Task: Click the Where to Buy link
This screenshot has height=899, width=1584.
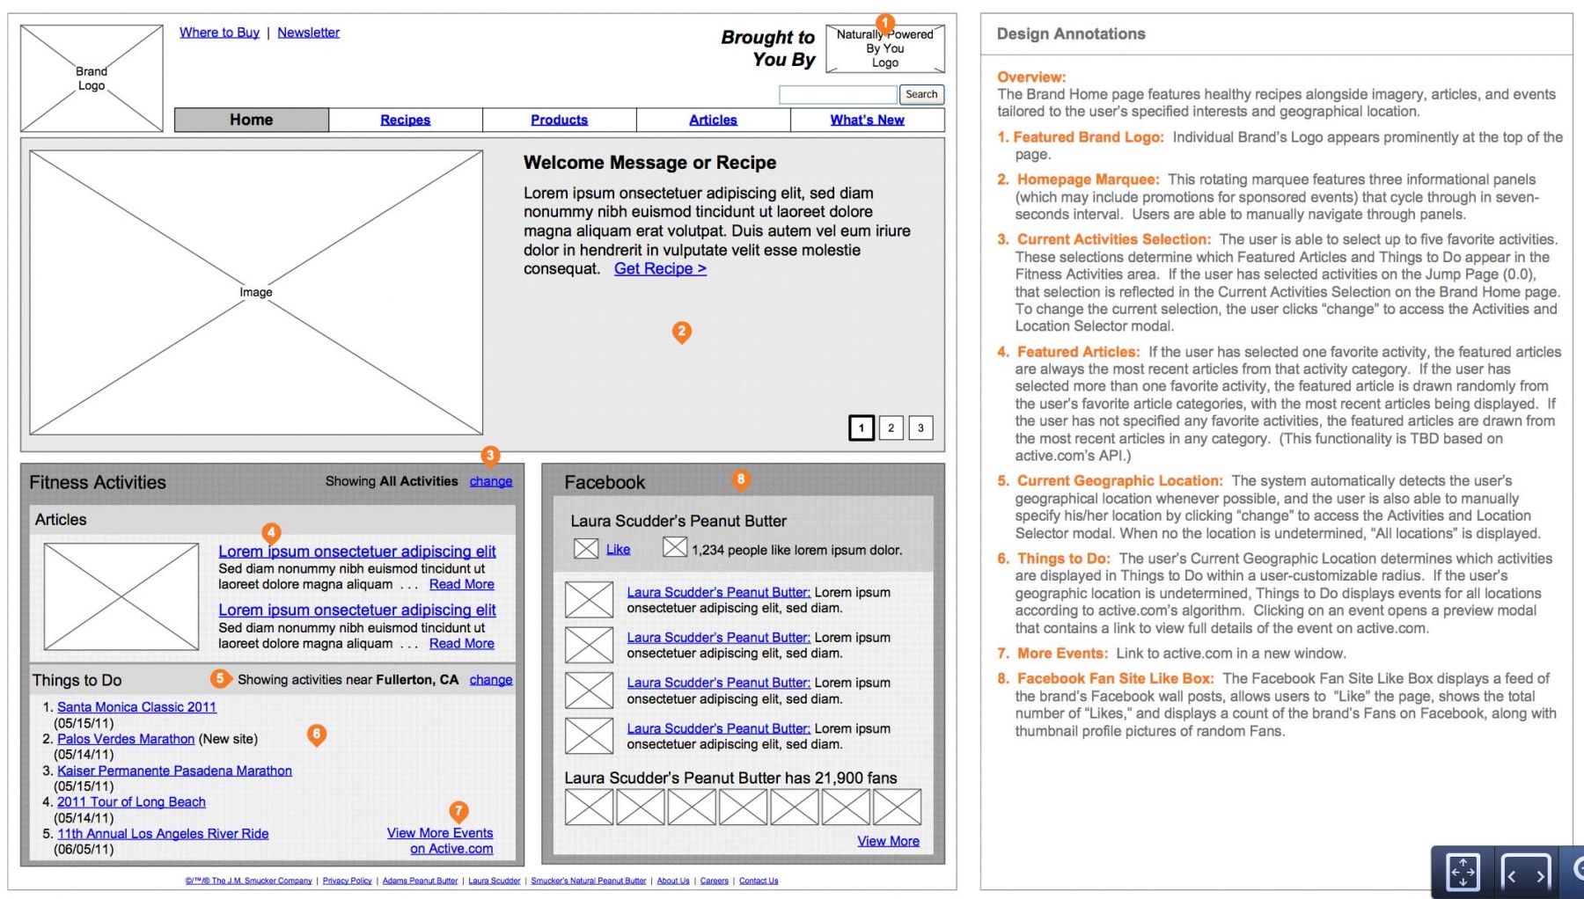Action: tap(219, 33)
